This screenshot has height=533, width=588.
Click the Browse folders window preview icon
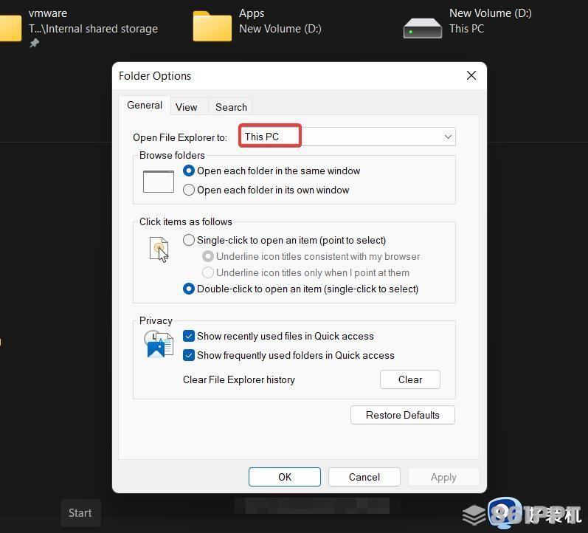pyautogui.click(x=159, y=182)
